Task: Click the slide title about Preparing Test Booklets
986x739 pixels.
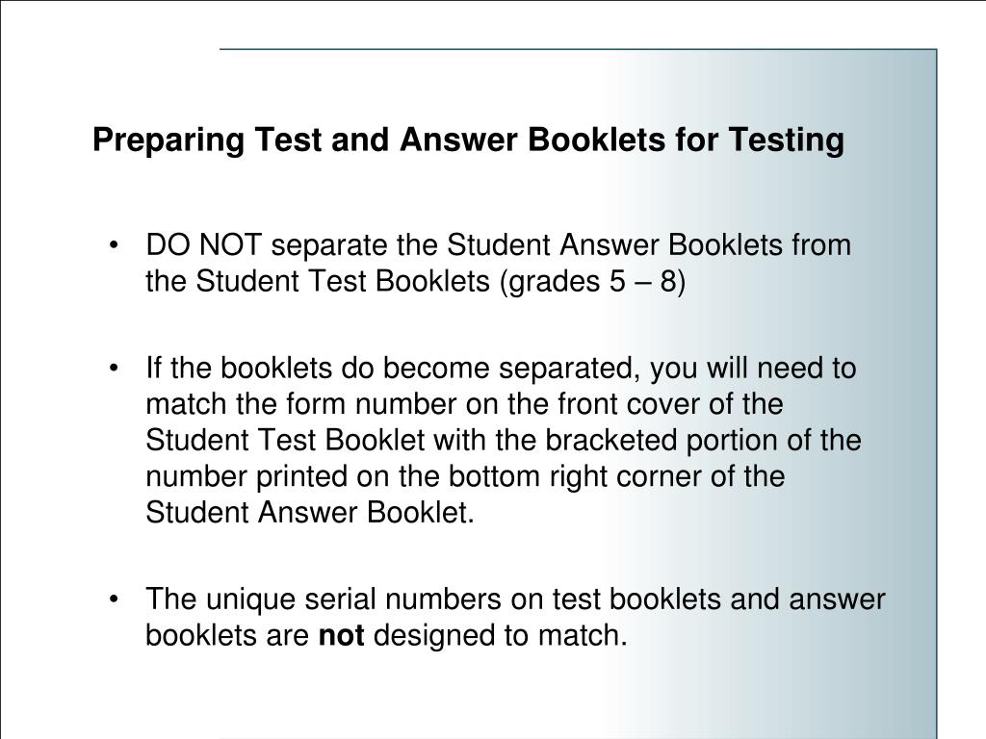Action: tap(469, 140)
